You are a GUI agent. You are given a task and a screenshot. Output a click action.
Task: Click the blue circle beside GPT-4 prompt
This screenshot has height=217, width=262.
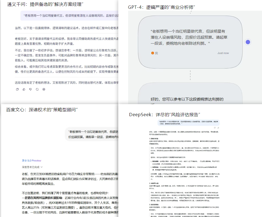[x=248, y=42]
